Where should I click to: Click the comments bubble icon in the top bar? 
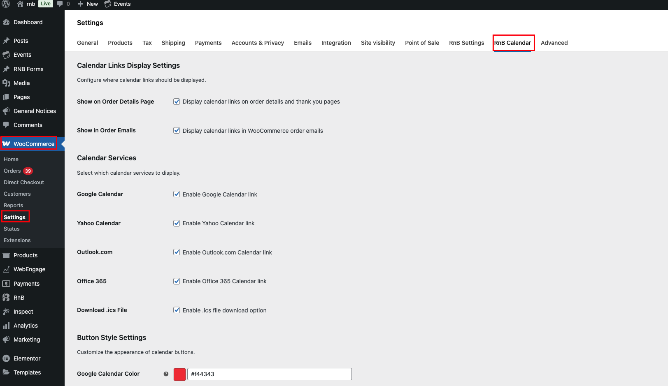coord(60,4)
